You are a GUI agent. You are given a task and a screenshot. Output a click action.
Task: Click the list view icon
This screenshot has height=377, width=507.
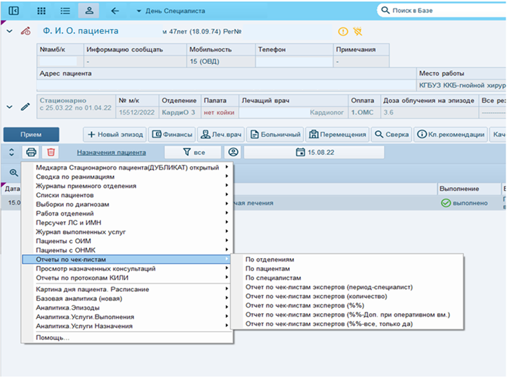pos(65,11)
